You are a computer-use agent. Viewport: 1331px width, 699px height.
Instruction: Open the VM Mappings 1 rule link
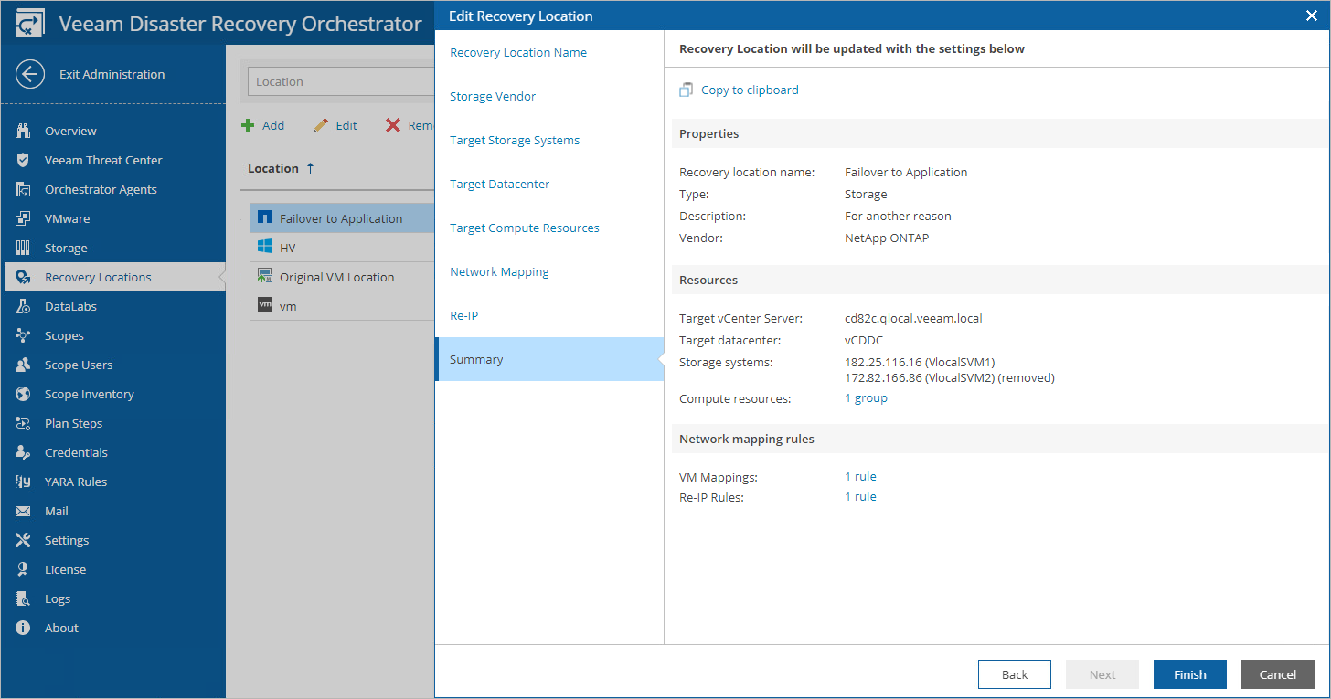pos(860,477)
